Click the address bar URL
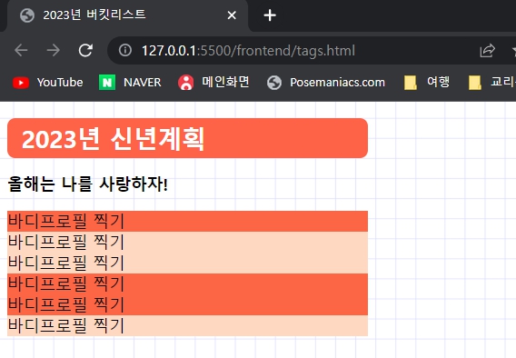 pos(248,51)
